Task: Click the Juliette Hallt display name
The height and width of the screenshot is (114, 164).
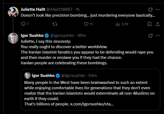Action: coord(33,9)
